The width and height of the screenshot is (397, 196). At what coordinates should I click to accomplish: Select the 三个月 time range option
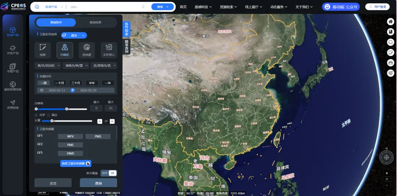point(76,83)
